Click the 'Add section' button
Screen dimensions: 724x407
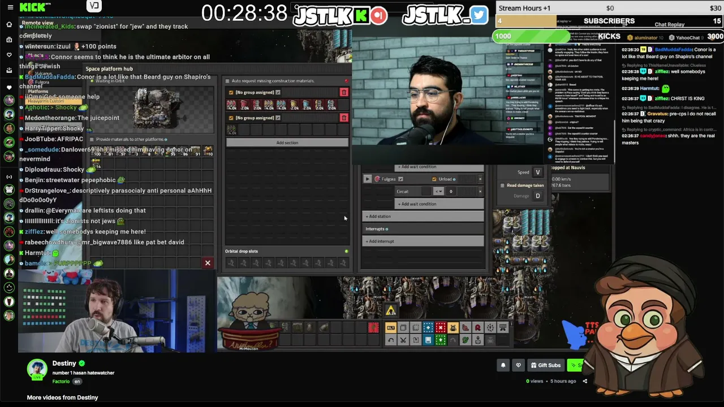pyautogui.click(x=287, y=142)
